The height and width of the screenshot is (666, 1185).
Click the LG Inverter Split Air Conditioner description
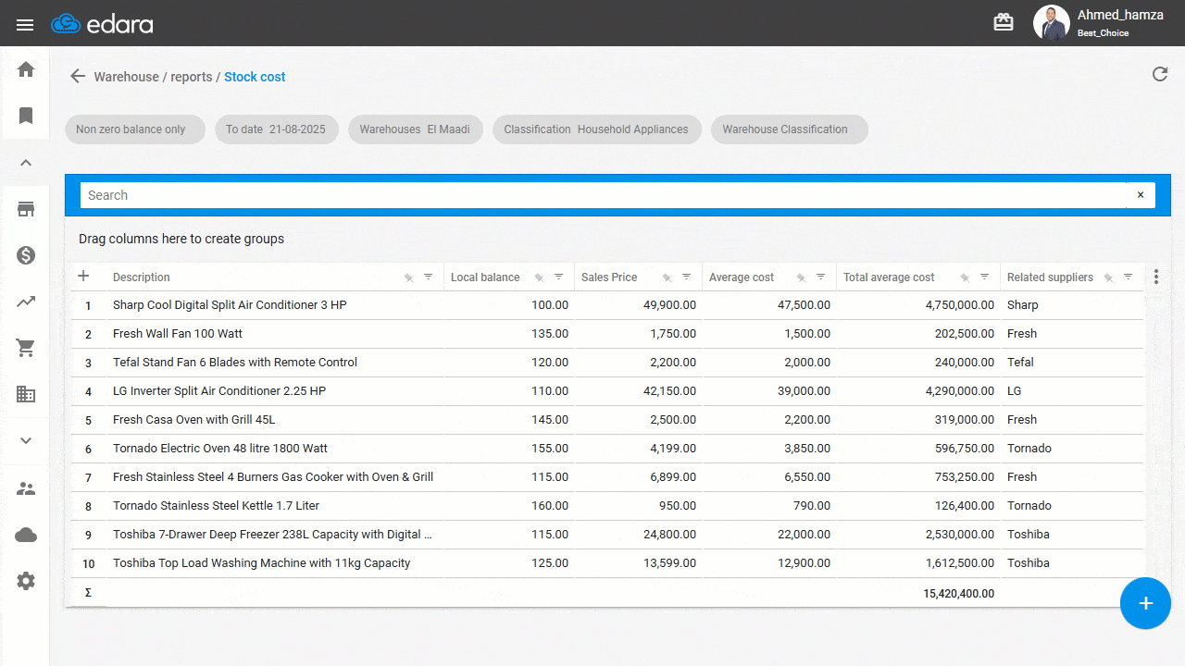pos(219,391)
